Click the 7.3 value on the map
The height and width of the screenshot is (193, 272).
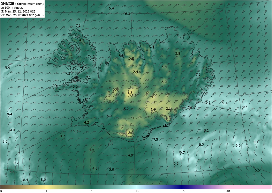point(198,75)
